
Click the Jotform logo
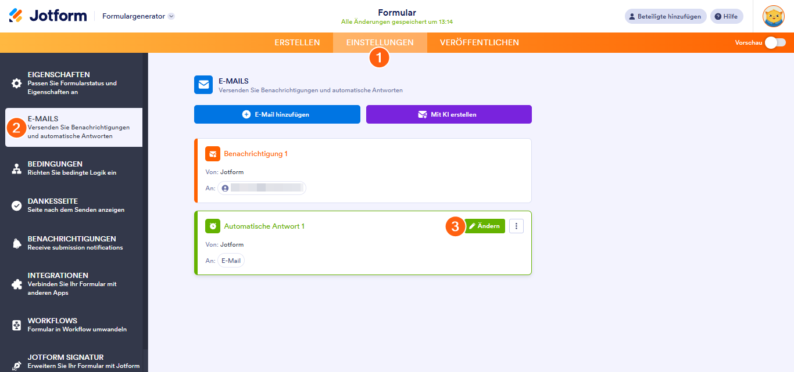tap(48, 16)
